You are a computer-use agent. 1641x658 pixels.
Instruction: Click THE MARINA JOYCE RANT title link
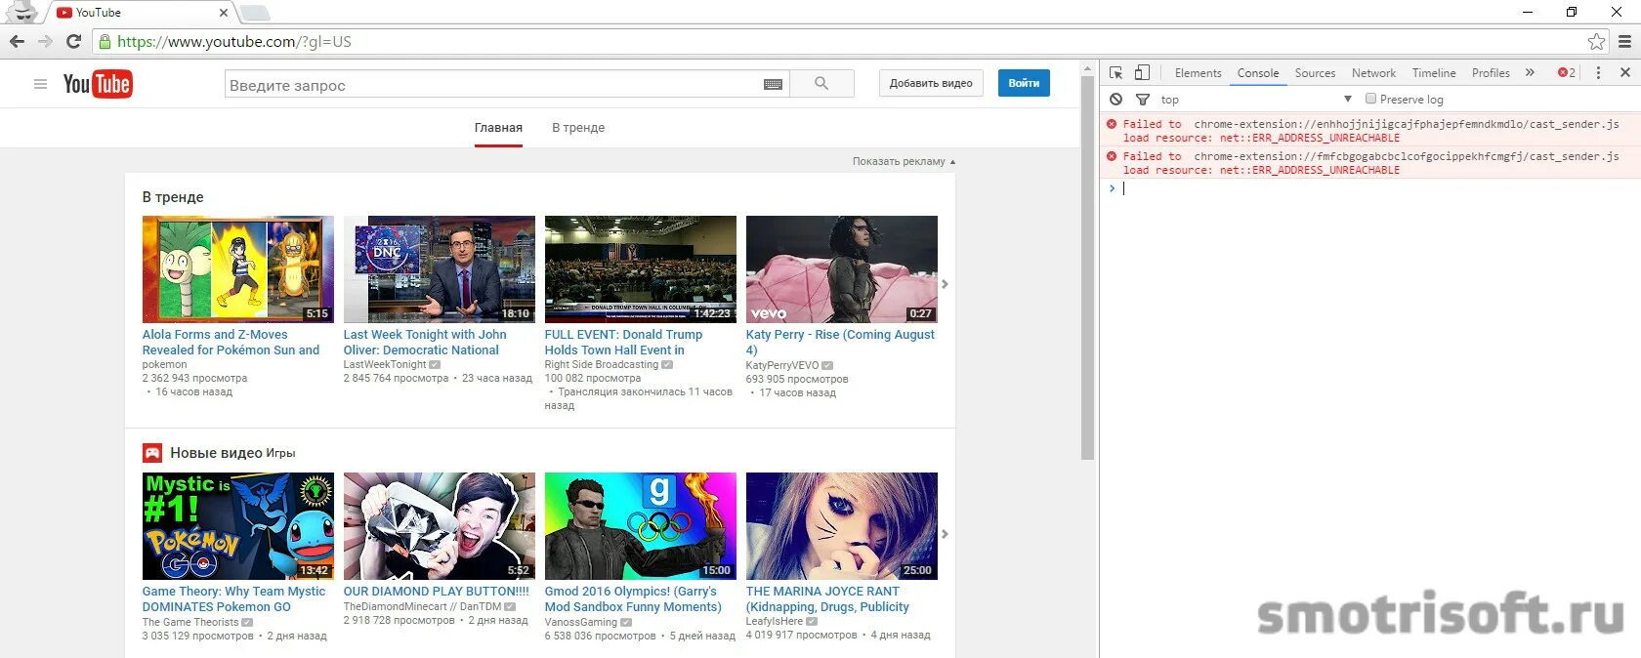827,598
